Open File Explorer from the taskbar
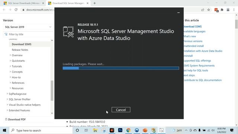This screenshot has height=134, width=238. 95,130
